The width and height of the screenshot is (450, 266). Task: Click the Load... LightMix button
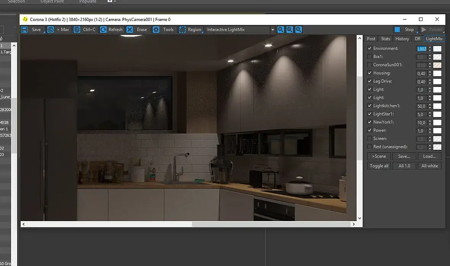(429, 156)
